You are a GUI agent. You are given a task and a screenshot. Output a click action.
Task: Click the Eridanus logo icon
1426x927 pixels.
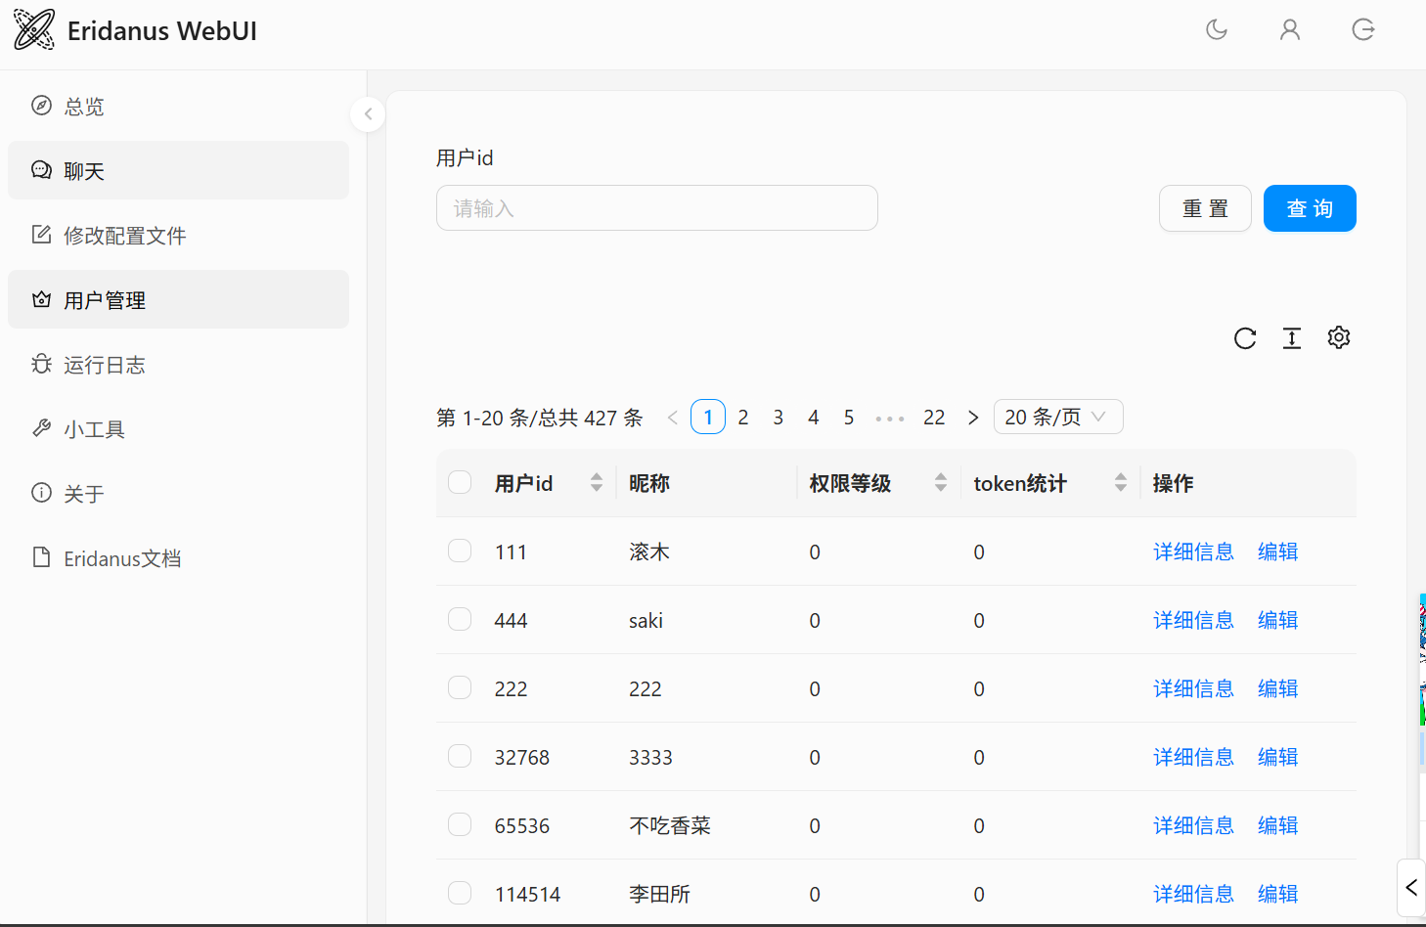pyautogui.click(x=34, y=30)
